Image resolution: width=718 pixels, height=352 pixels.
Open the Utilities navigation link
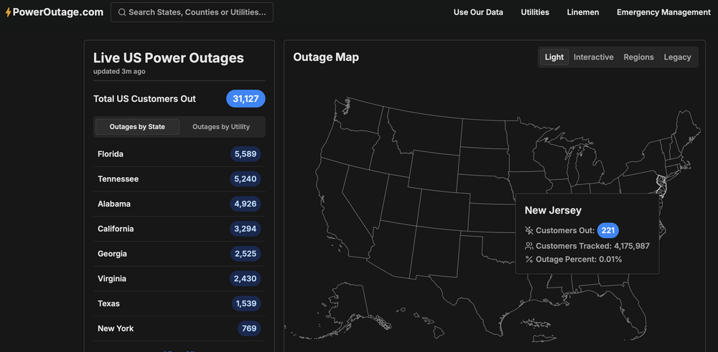coord(535,12)
